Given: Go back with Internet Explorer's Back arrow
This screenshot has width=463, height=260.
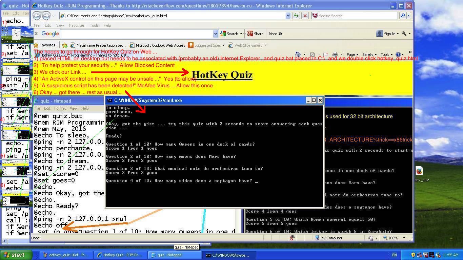Looking at the screenshot, I should coord(37,16).
